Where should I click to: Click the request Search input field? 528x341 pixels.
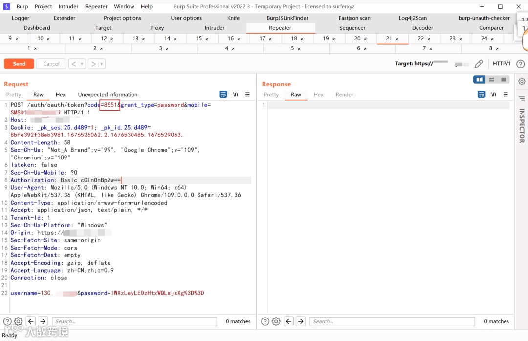[134, 321]
